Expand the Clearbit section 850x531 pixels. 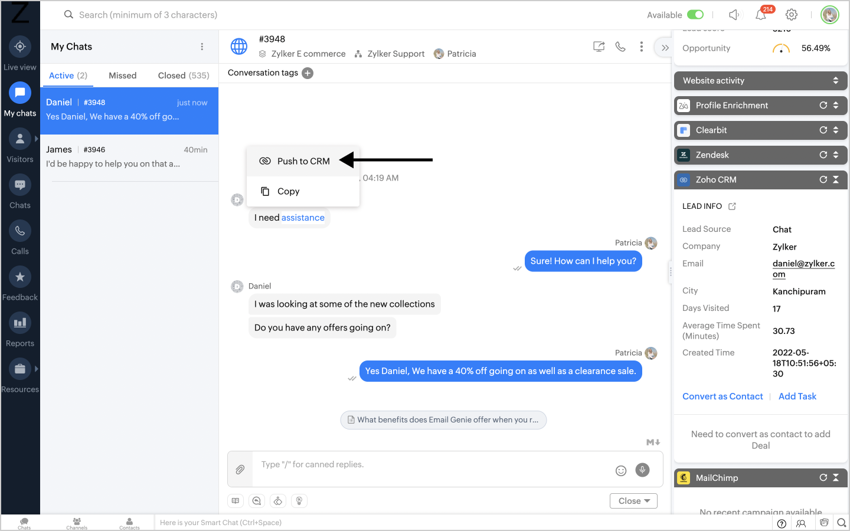coord(836,130)
